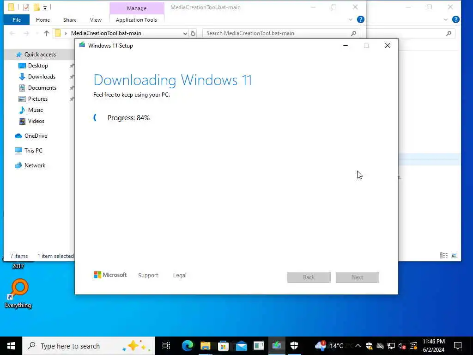473x355 pixels.
Task: Open Videos in the navigation pane
Action: click(36, 121)
